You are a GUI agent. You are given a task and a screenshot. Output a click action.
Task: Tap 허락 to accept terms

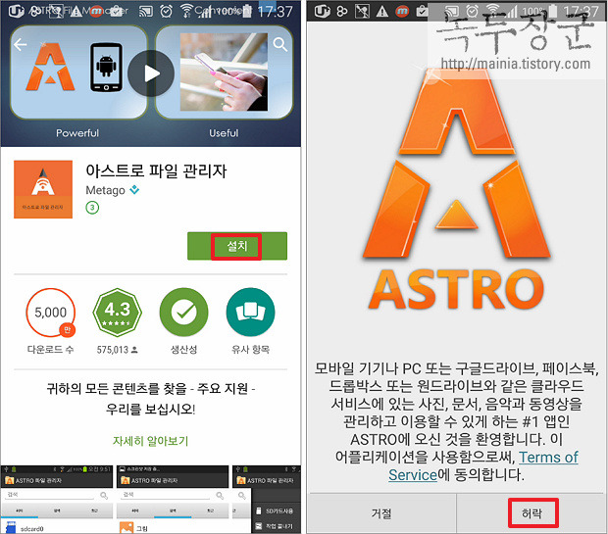click(532, 513)
